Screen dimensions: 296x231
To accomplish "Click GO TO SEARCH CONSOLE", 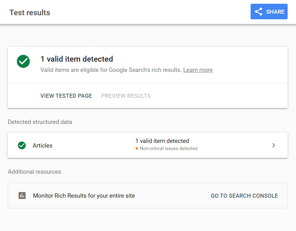I will tap(244, 196).
